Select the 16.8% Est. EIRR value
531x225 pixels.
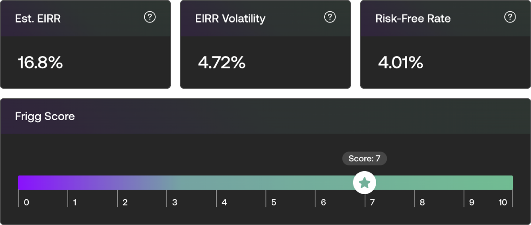(x=40, y=63)
